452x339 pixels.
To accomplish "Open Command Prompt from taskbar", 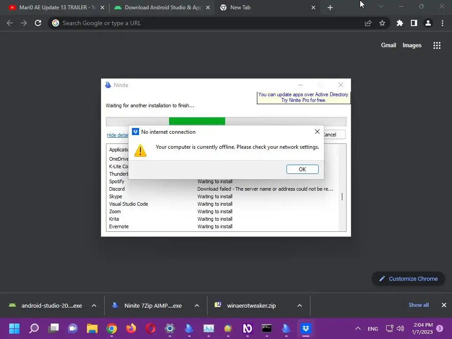I will 267,328.
